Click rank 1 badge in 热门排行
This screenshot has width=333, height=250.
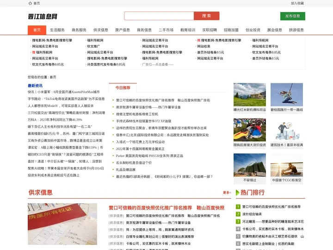[x=238, y=206]
